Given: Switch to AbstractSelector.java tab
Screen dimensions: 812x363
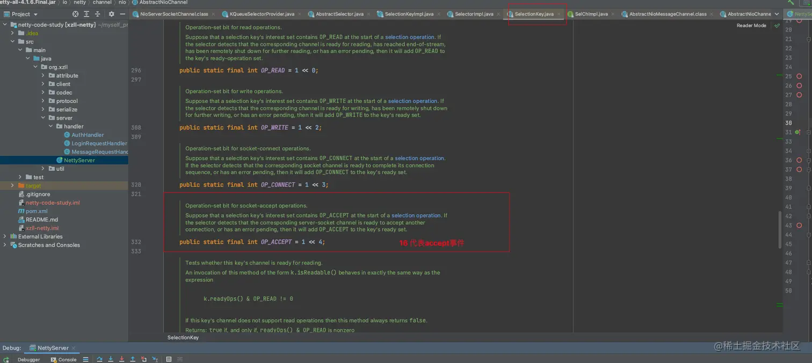Looking at the screenshot, I should coord(339,14).
